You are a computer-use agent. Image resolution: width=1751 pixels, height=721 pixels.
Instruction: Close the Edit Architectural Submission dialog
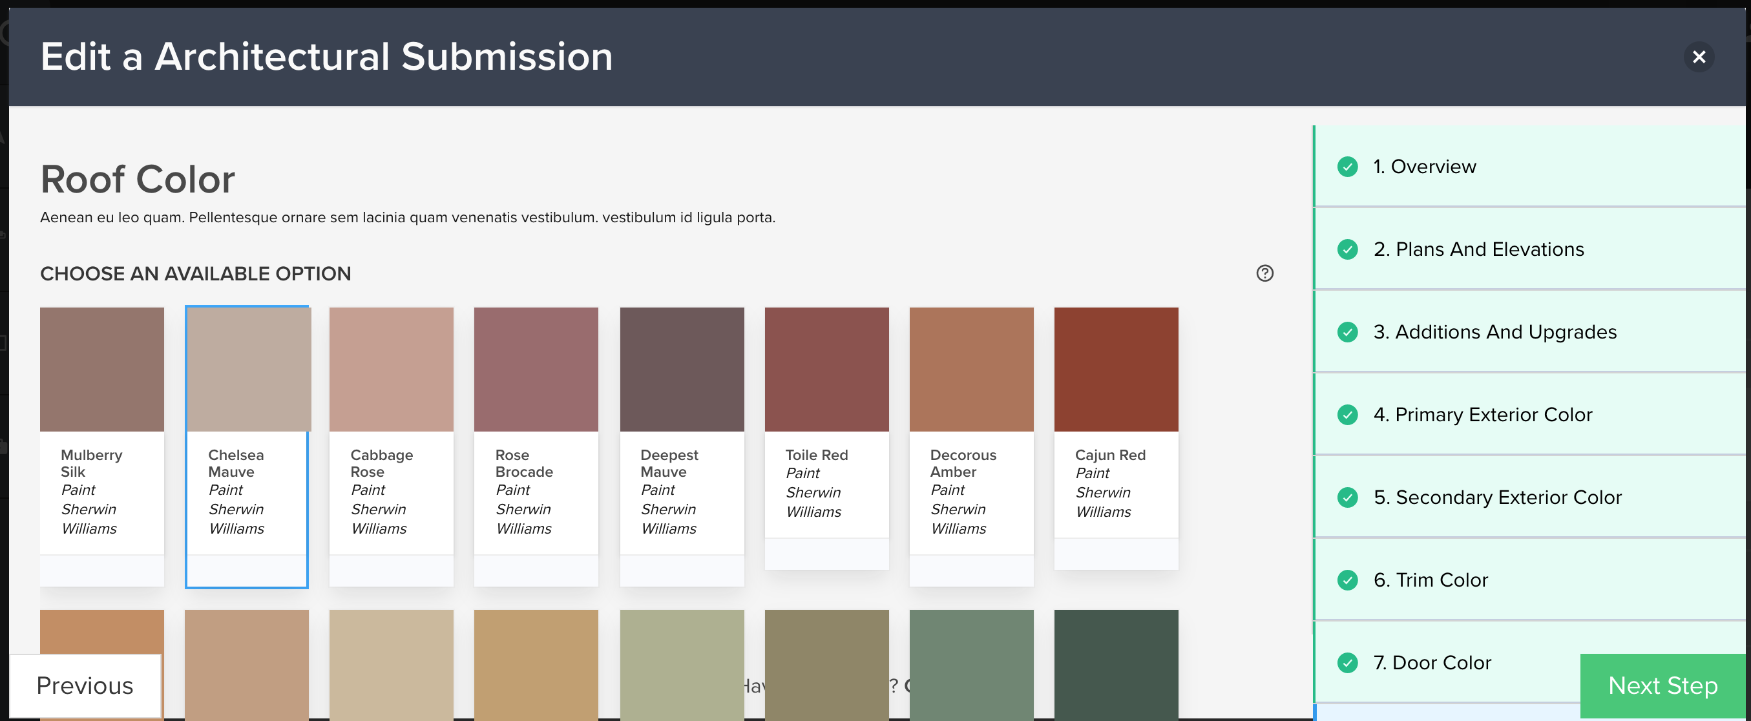1698,56
